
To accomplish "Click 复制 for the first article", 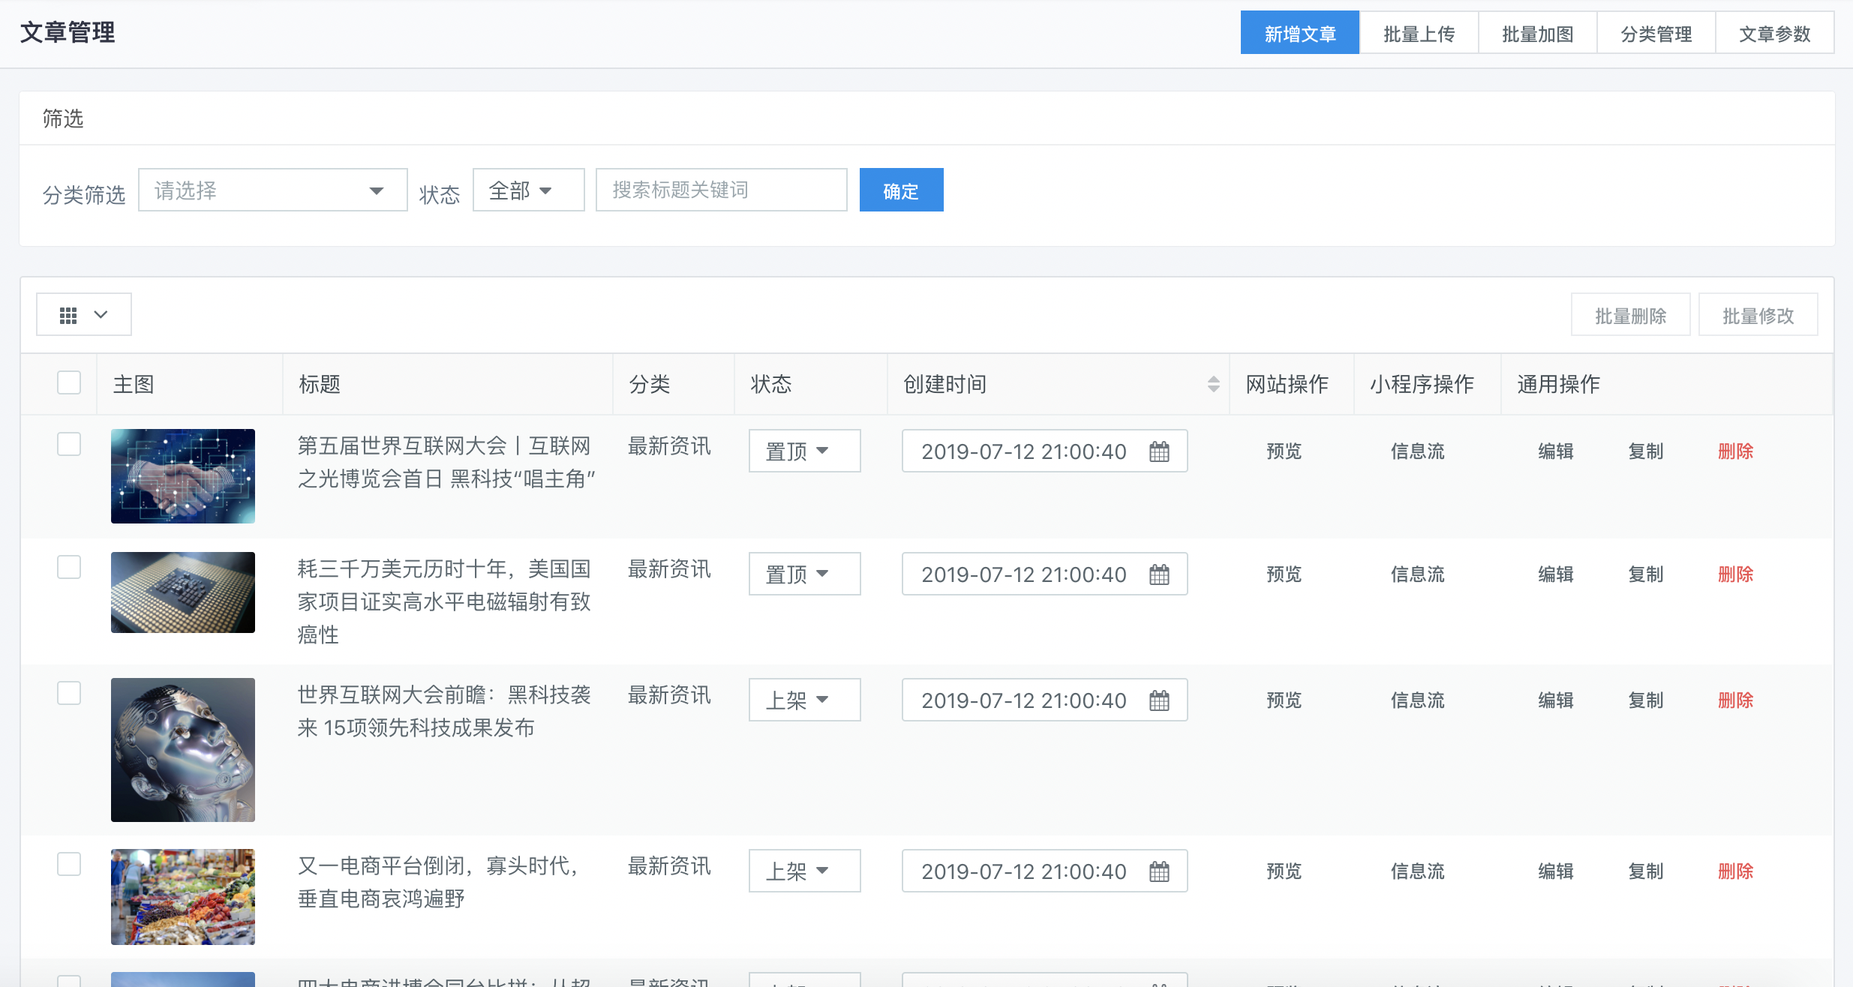I will pos(1645,451).
